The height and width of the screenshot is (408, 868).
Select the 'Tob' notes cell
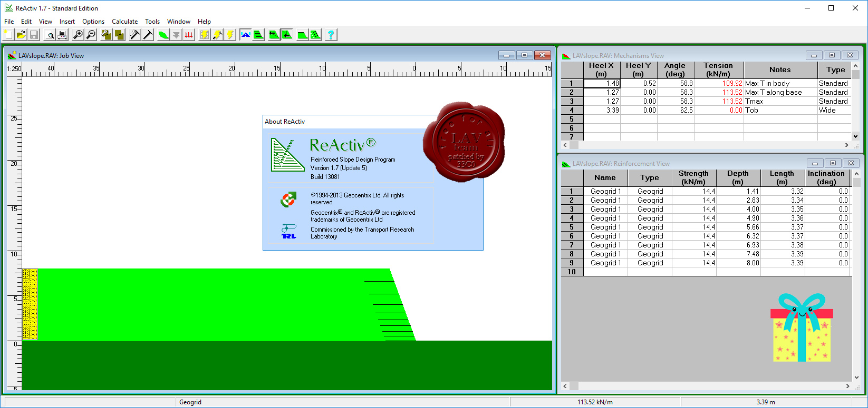click(780, 110)
